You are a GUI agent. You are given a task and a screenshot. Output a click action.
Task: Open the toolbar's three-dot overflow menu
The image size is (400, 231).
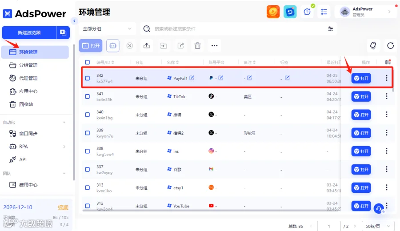pos(215,46)
